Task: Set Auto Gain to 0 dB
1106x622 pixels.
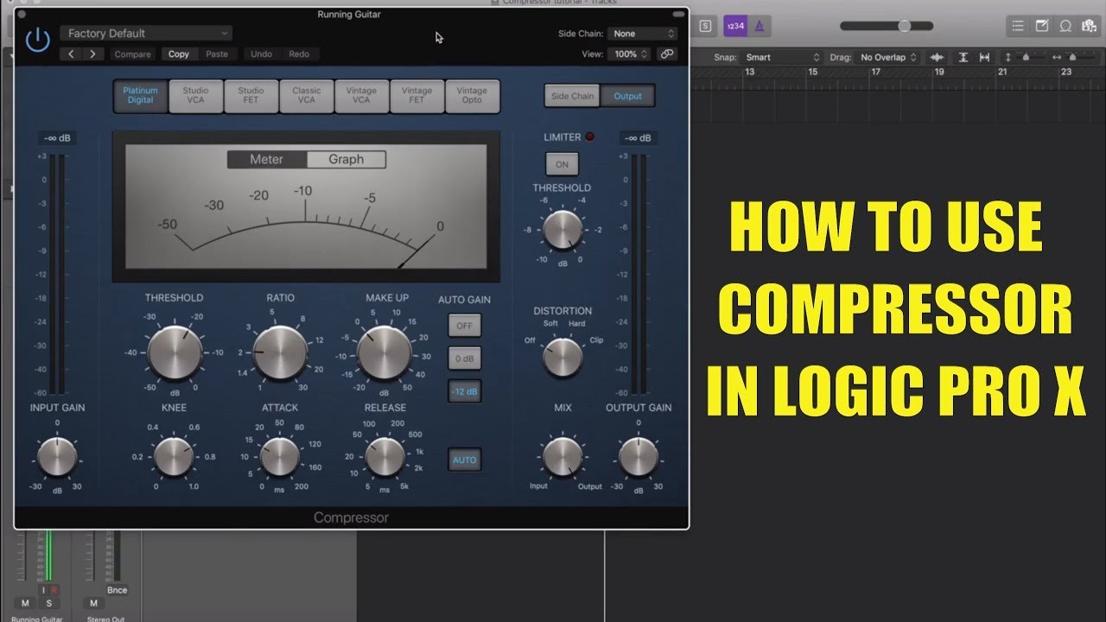Action: pos(465,359)
